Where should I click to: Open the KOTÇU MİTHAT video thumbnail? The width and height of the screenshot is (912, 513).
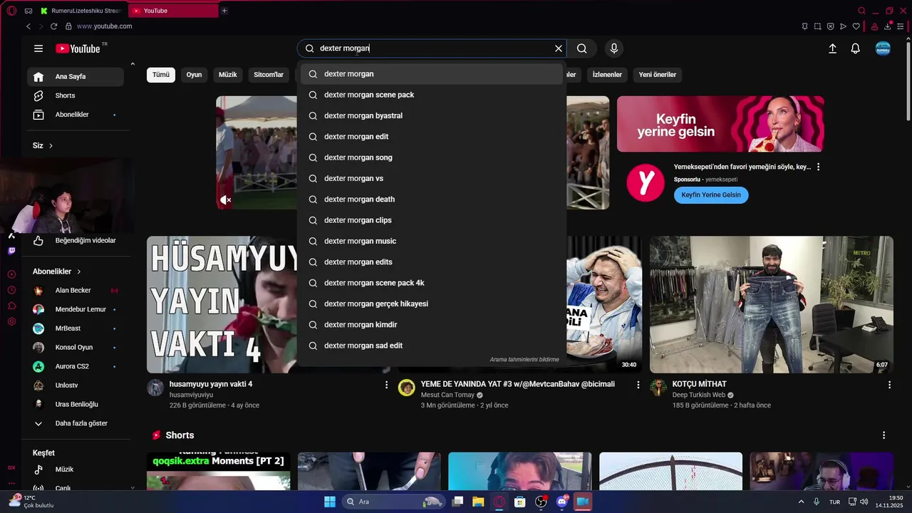(x=772, y=304)
